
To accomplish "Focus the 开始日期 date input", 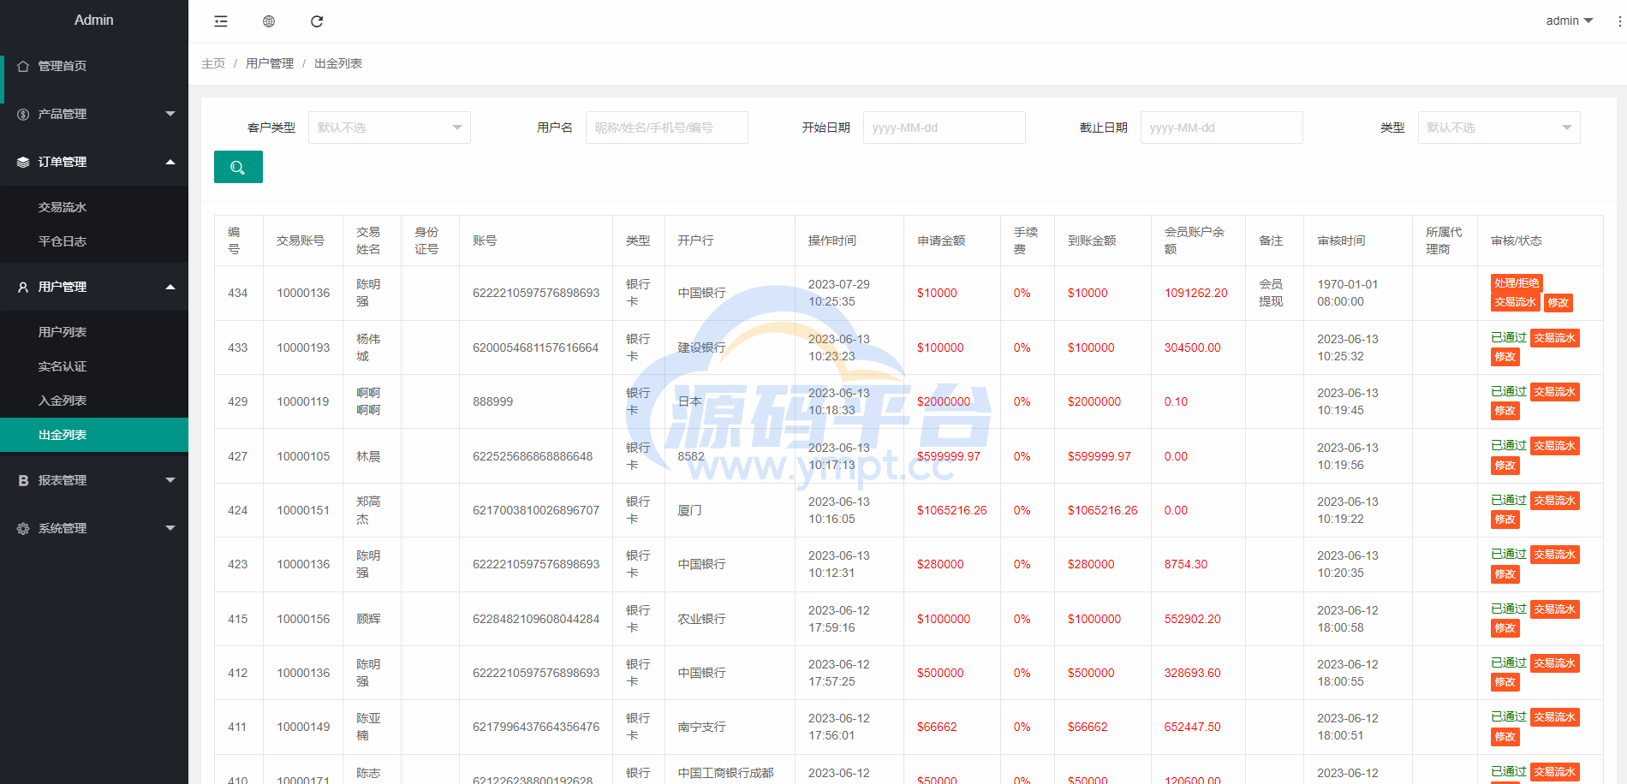I will pyautogui.click(x=945, y=128).
